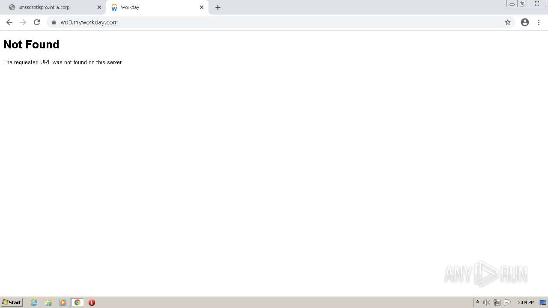The image size is (548, 308).
Task: Open Chrome three-dot menu
Action: (x=539, y=22)
